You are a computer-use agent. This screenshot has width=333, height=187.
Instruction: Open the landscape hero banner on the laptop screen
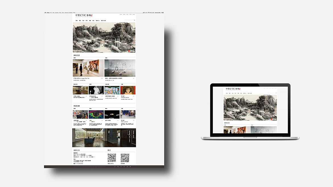pyautogui.click(x=250, y=108)
